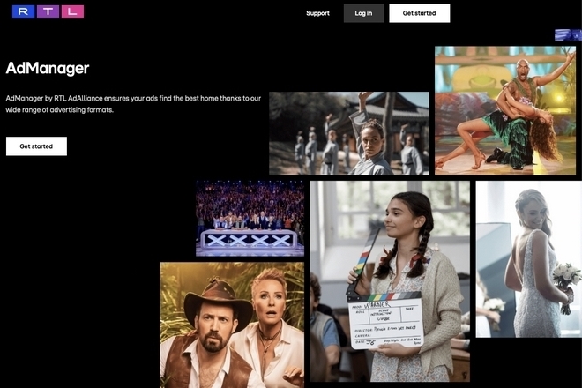The width and height of the screenshot is (582, 388).
Task: Click Get started below the AdManager description
Action: 36,146
